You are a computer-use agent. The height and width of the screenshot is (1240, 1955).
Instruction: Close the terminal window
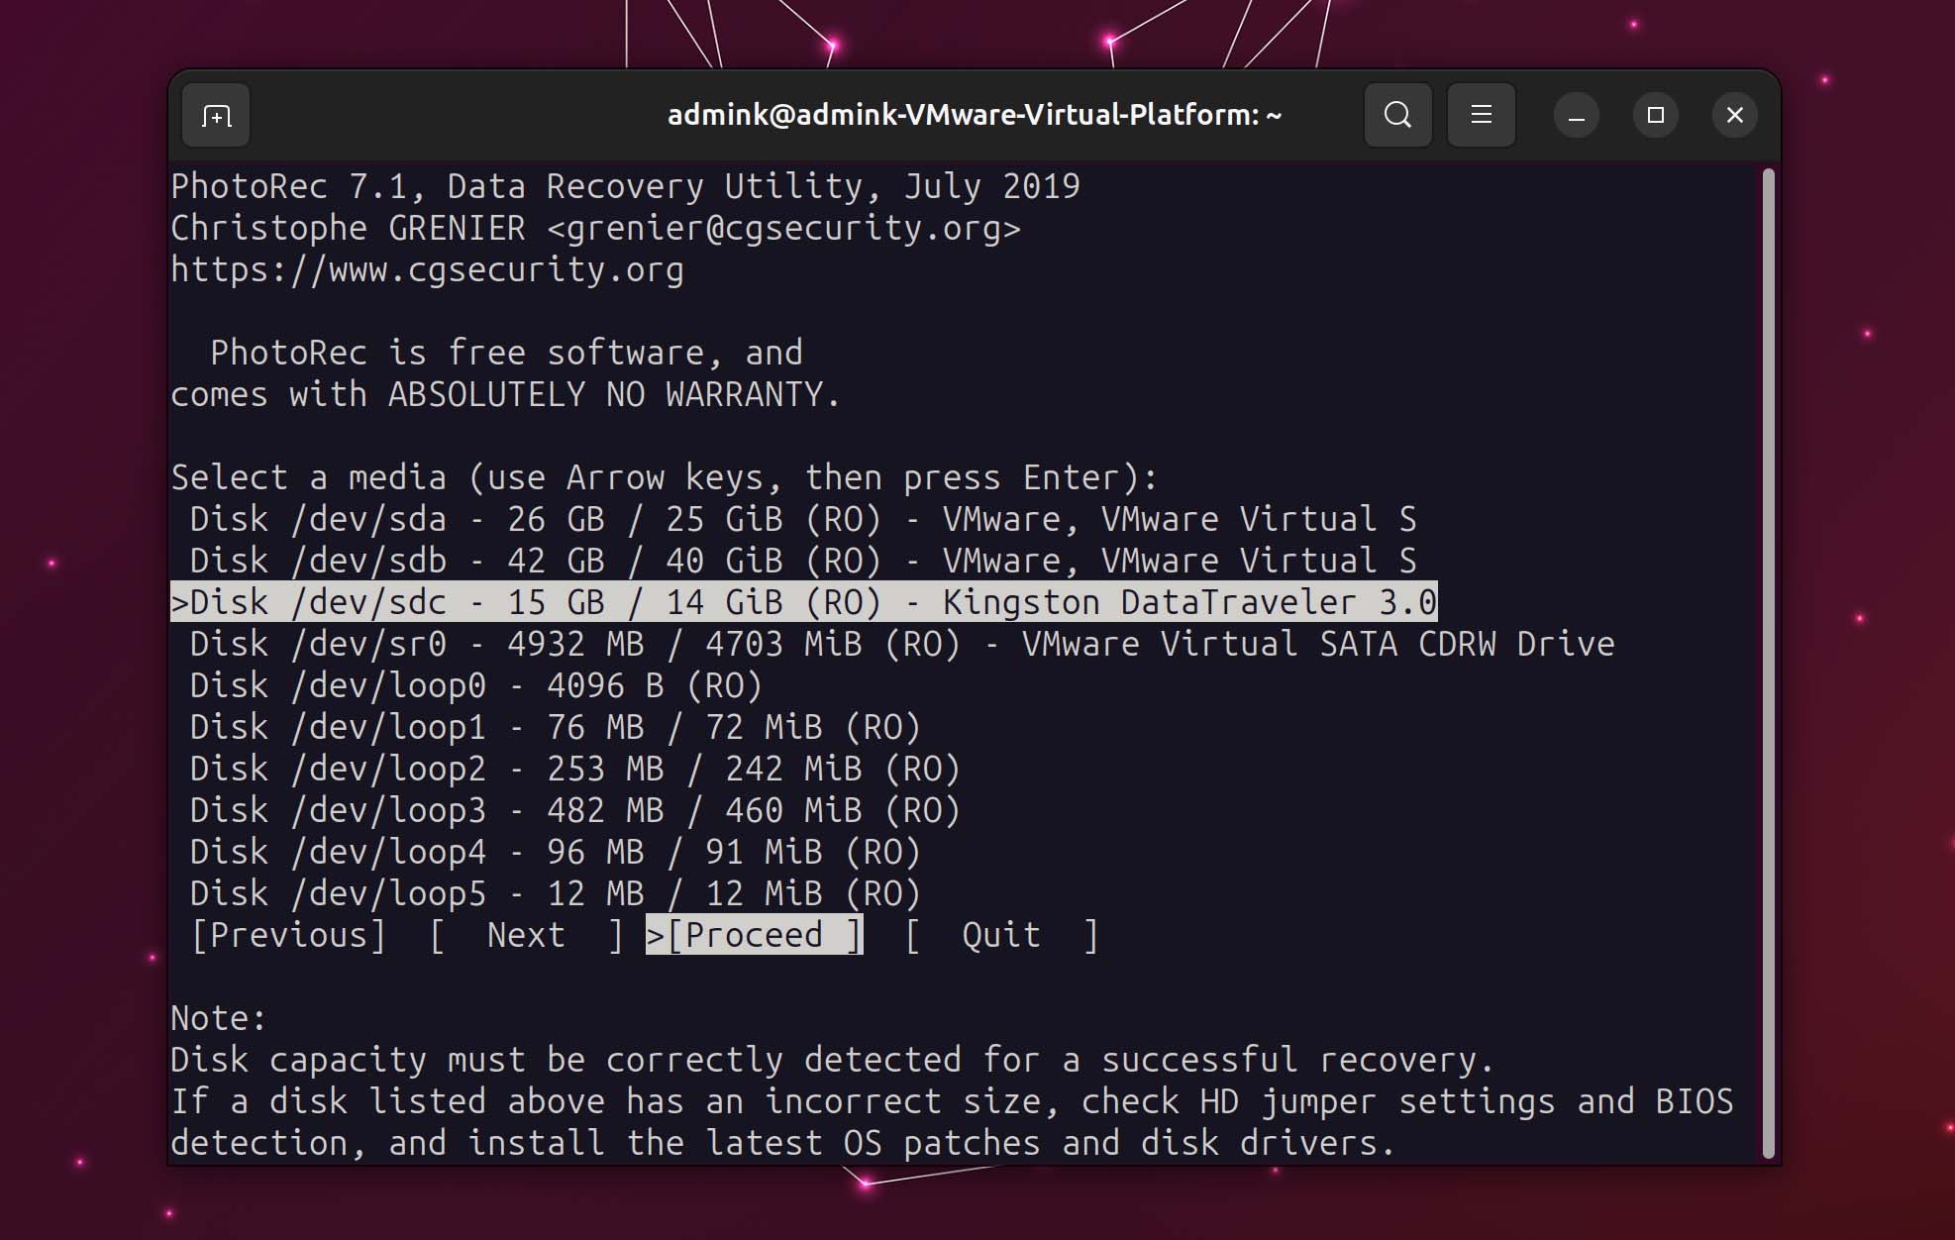pos(1734,116)
